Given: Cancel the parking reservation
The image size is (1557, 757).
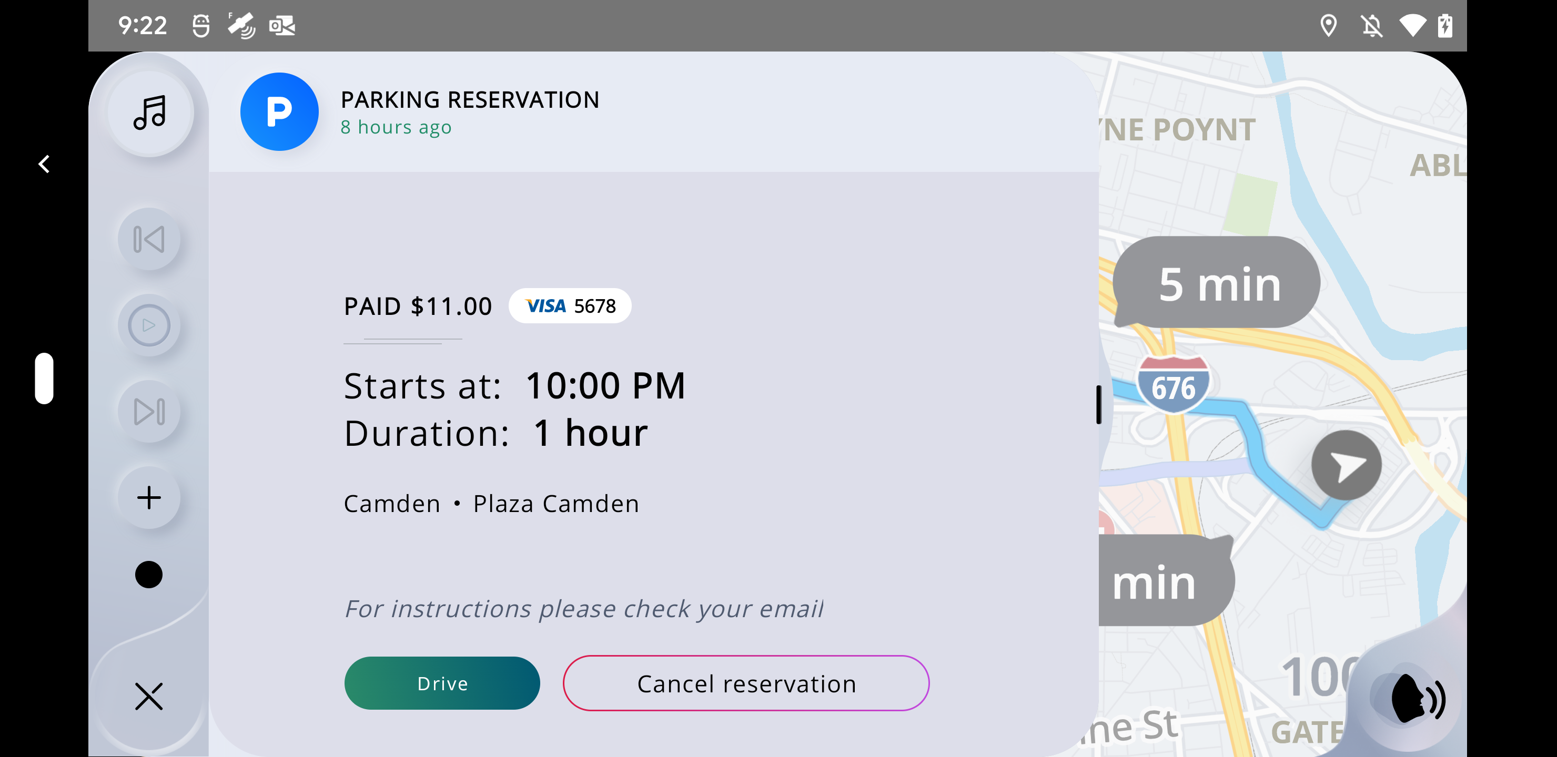Looking at the screenshot, I should click(746, 683).
